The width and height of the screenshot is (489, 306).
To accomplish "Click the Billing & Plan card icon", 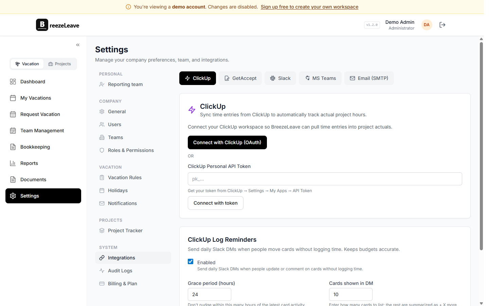I will pyautogui.click(x=102, y=284).
